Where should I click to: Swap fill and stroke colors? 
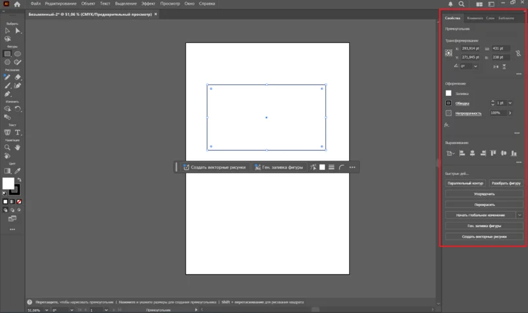(x=18, y=178)
